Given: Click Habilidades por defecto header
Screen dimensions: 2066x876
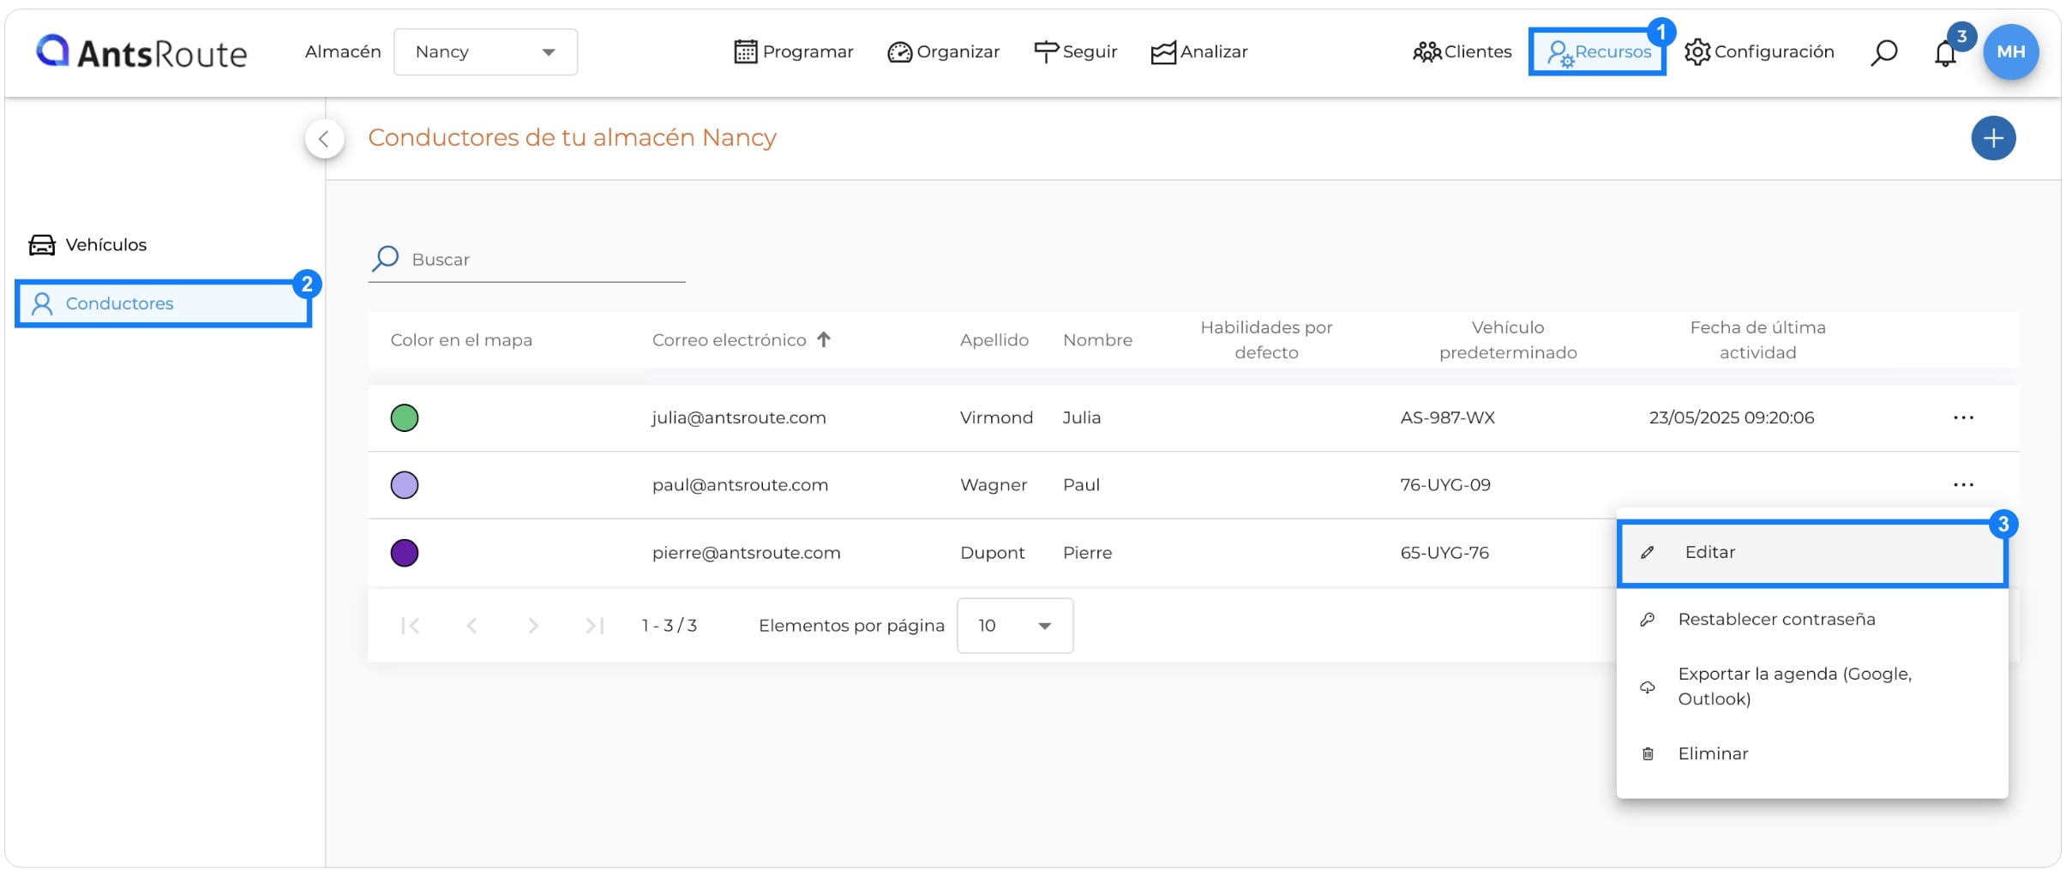Looking at the screenshot, I should pos(1266,340).
